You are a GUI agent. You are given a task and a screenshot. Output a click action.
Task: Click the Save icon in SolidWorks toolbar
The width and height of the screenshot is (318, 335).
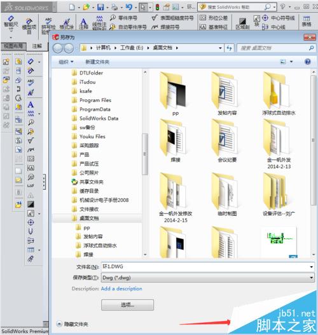[x=100, y=7]
